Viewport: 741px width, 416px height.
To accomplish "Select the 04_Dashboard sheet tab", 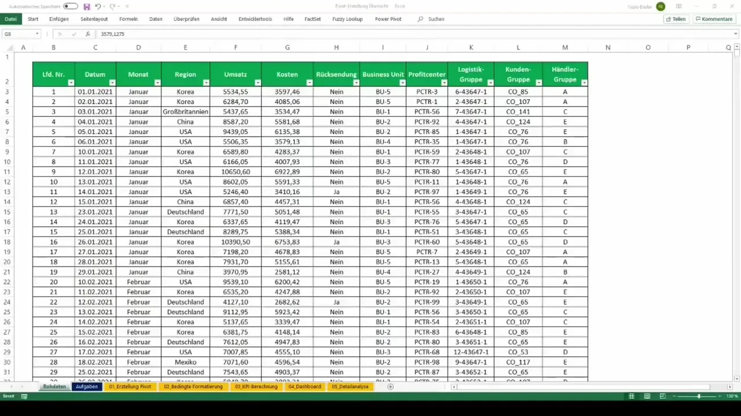I will pyautogui.click(x=304, y=387).
